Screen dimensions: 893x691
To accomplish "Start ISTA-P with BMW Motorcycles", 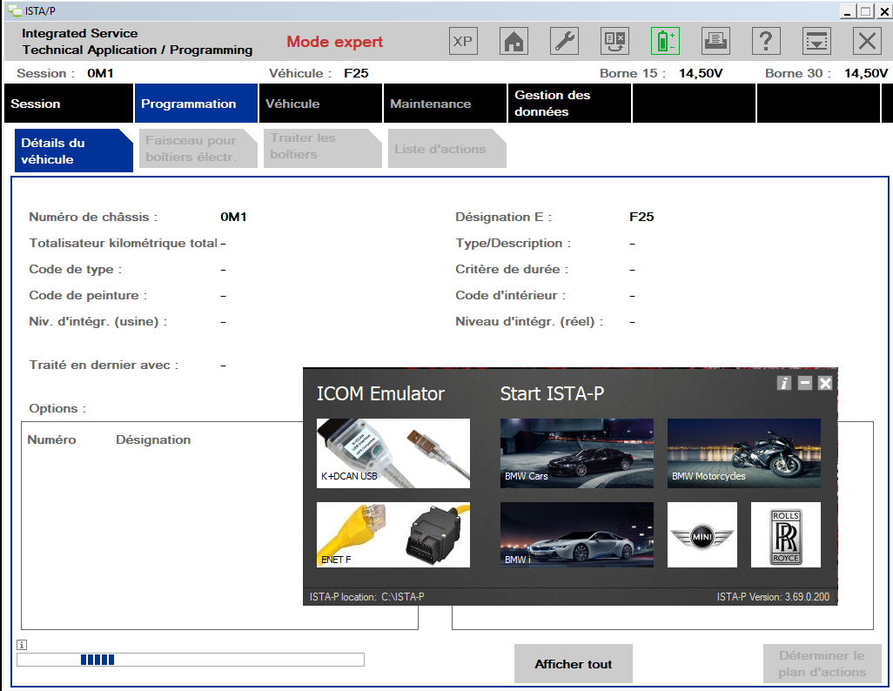I will pyautogui.click(x=743, y=453).
